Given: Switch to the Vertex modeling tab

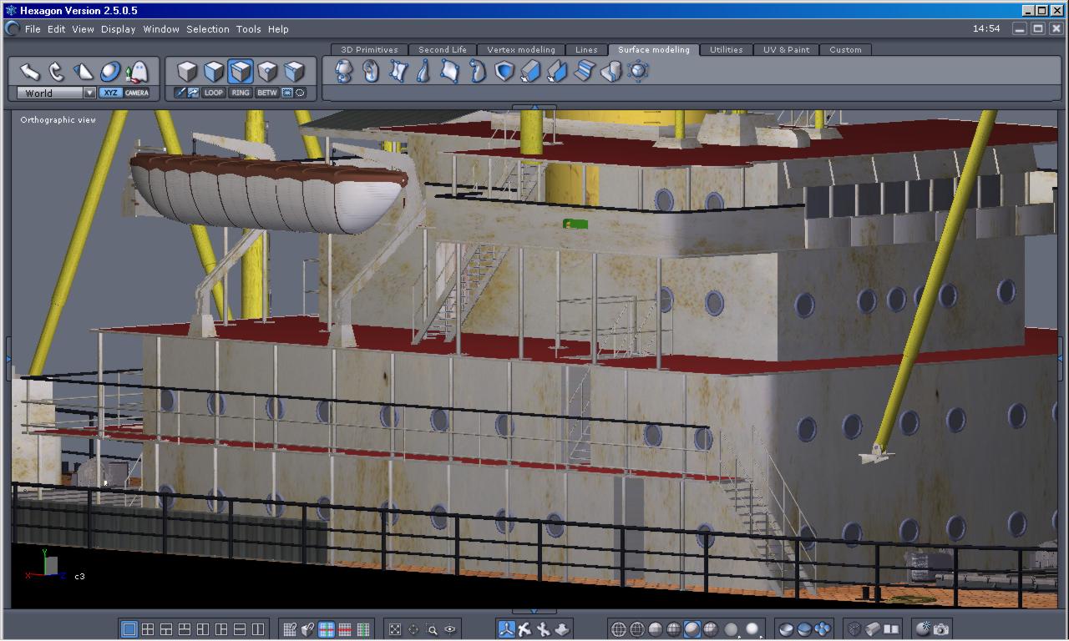Looking at the screenshot, I should pos(520,49).
